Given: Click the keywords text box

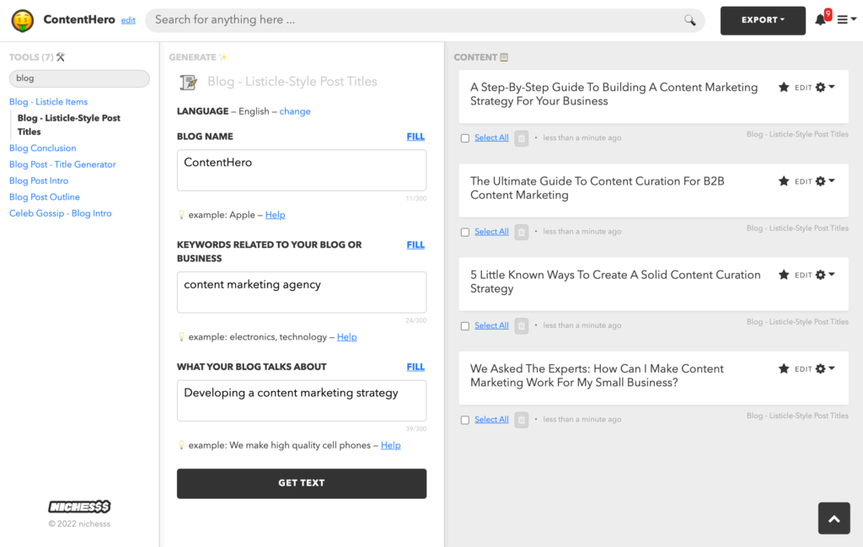Looking at the screenshot, I should pyautogui.click(x=302, y=292).
